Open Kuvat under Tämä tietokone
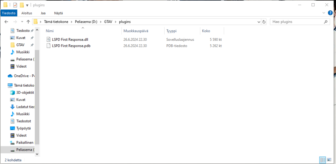Image resolution: width=336 pixels, height=164 pixels. click(x=20, y=100)
